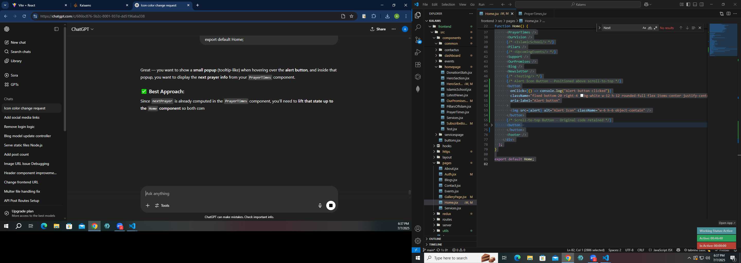Screen dimensions: 741x263
Task: Unfold the collapsed button at line 56
Action: (x=492, y=125)
